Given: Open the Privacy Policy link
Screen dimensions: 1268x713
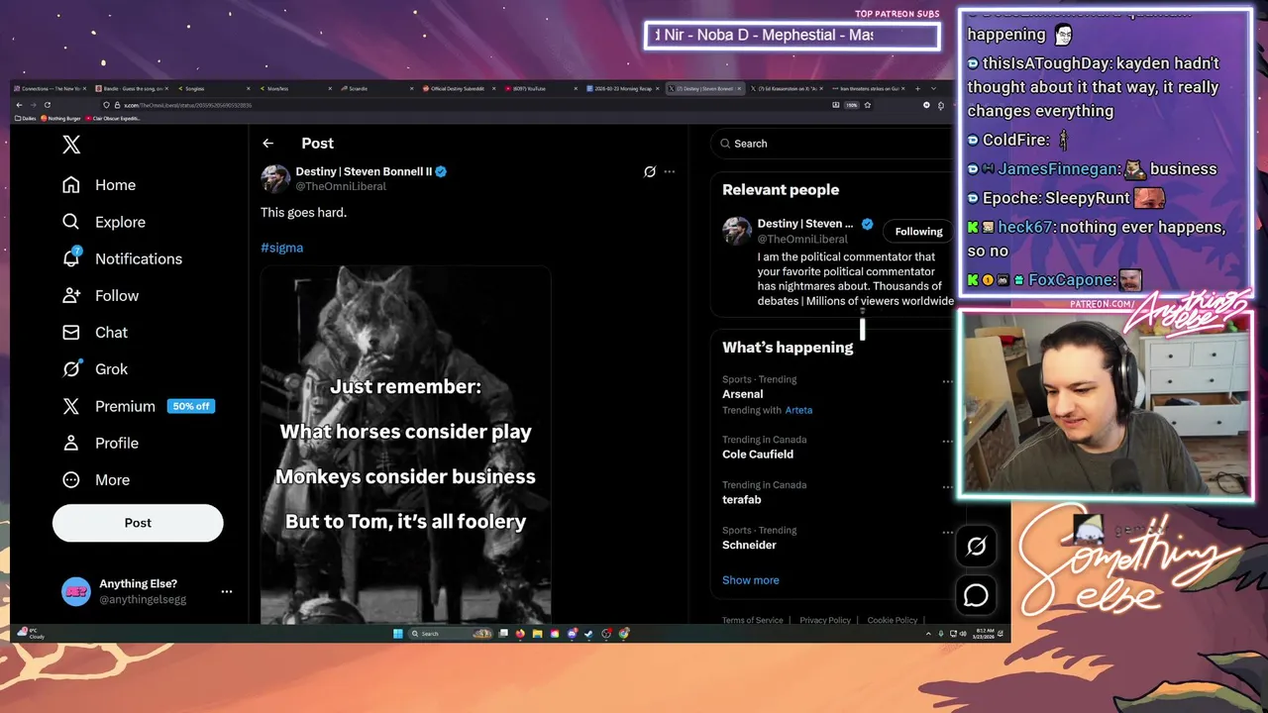Looking at the screenshot, I should coord(825,620).
